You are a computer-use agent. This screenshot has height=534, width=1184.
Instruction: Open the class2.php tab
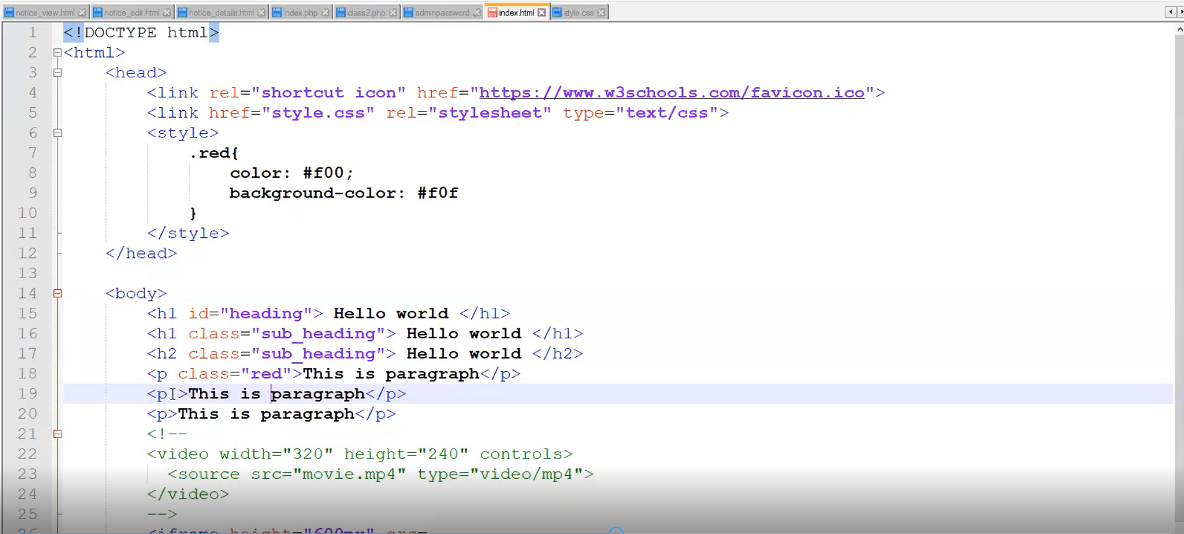[366, 12]
